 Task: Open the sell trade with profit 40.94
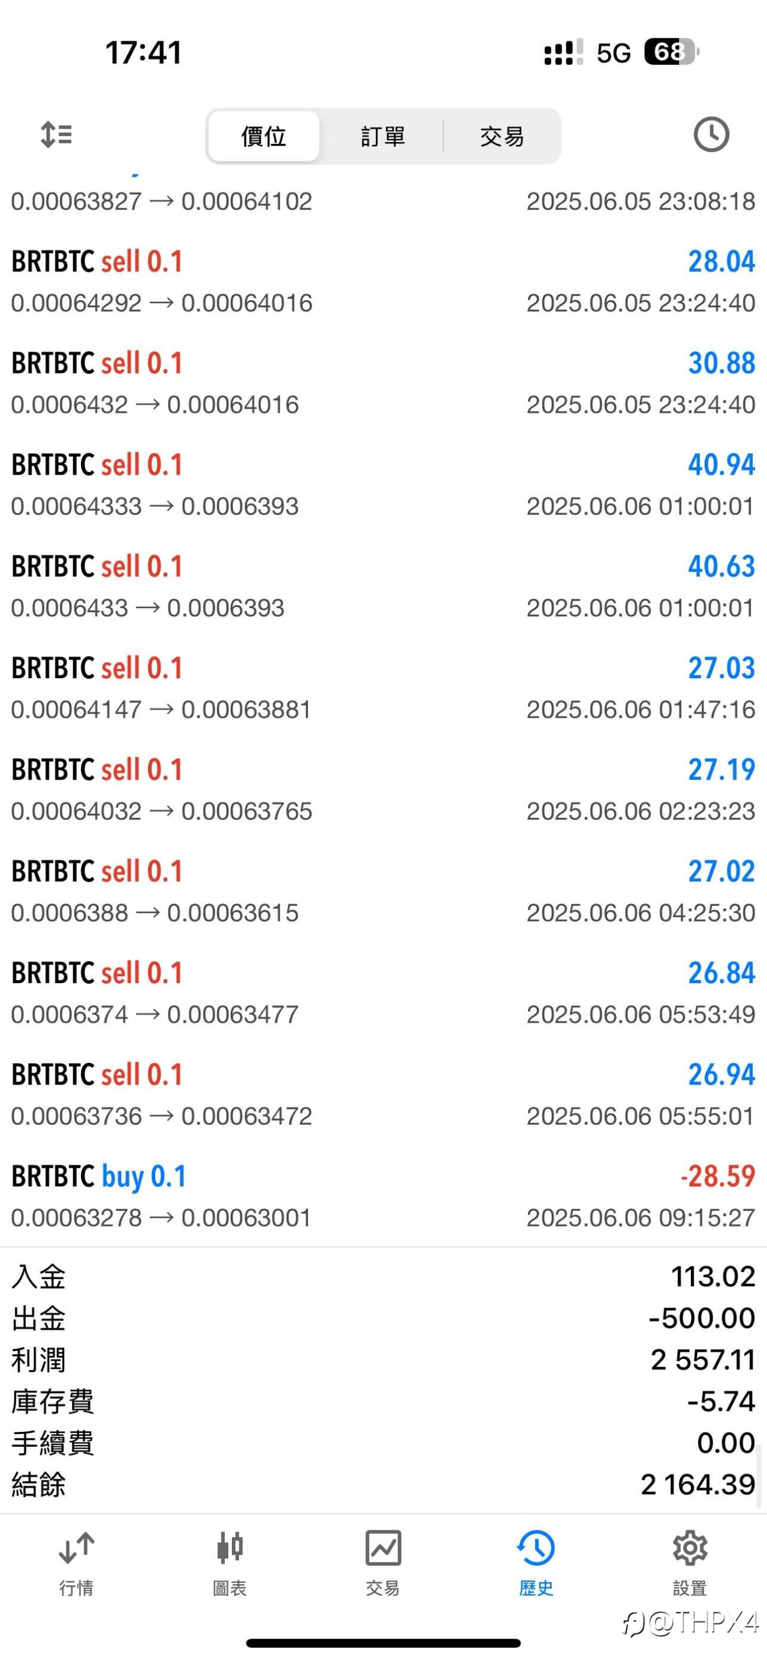point(383,485)
